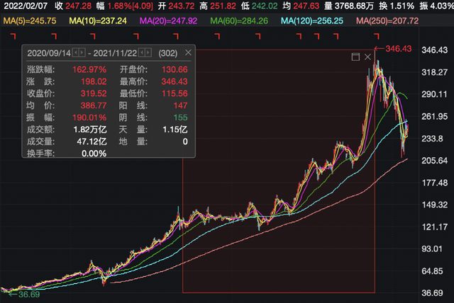The width and height of the screenshot is (454, 303).
Task: Open the selection region window icon
Action: 355,57
